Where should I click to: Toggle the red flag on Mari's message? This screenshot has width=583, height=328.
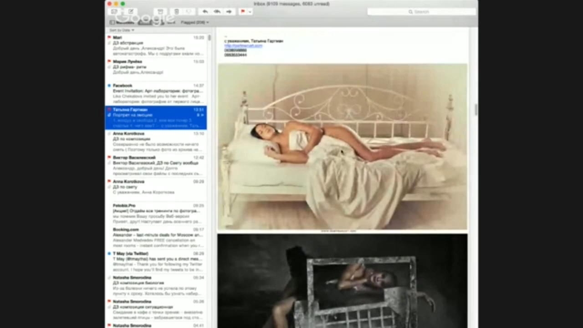[109, 37]
